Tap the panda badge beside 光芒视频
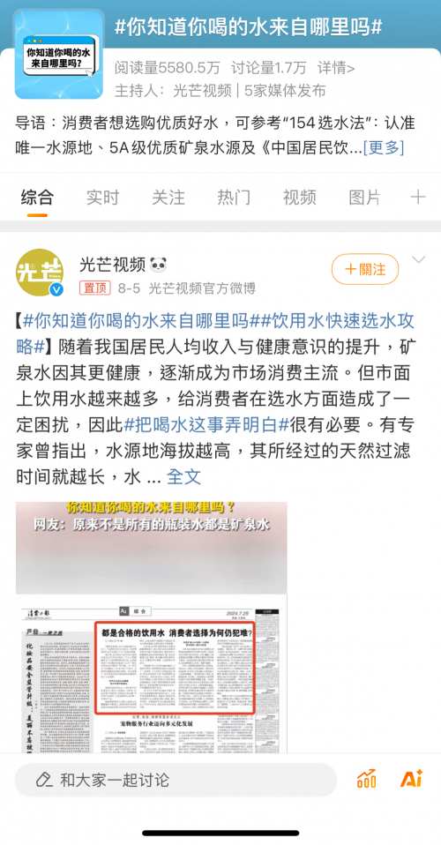This screenshot has width=441, height=845. [159, 265]
